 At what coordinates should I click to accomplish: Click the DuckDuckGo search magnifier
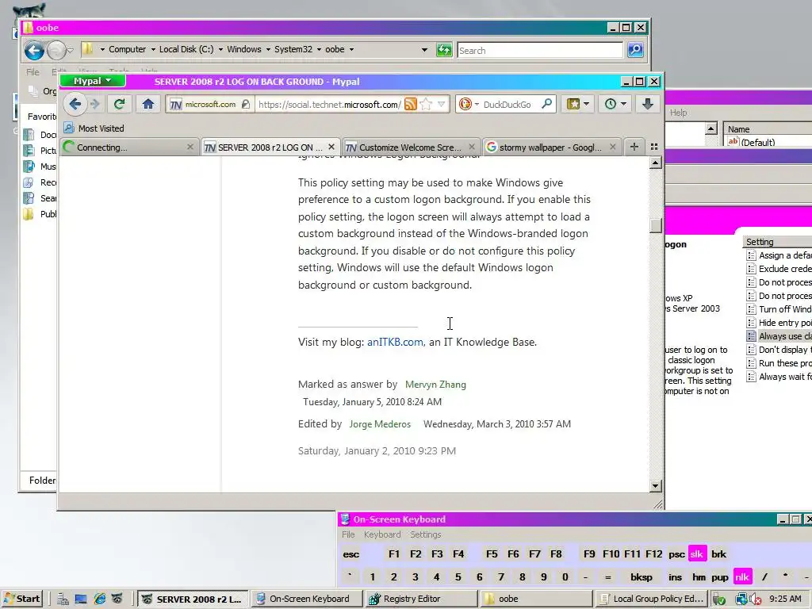[x=546, y=104]
